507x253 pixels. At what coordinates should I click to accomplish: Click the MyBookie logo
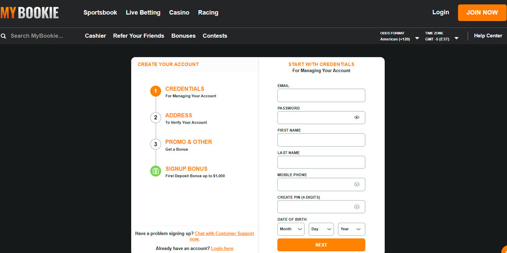(29, 13)
